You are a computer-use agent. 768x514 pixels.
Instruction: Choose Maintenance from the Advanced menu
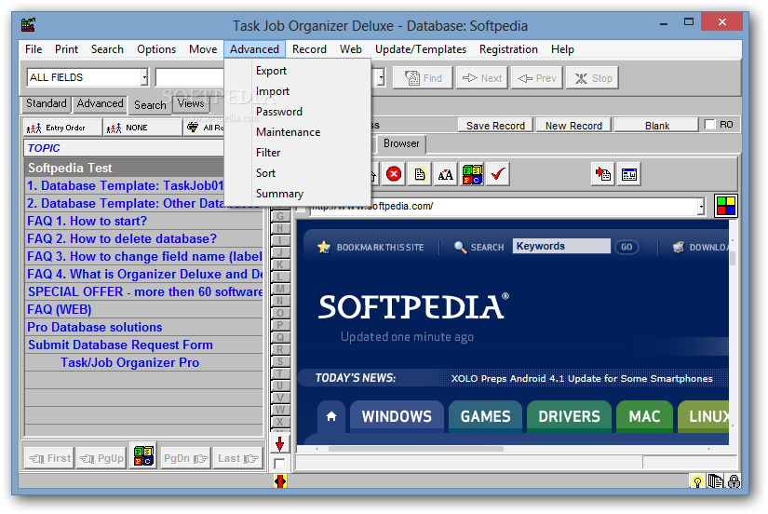[288, 132]
